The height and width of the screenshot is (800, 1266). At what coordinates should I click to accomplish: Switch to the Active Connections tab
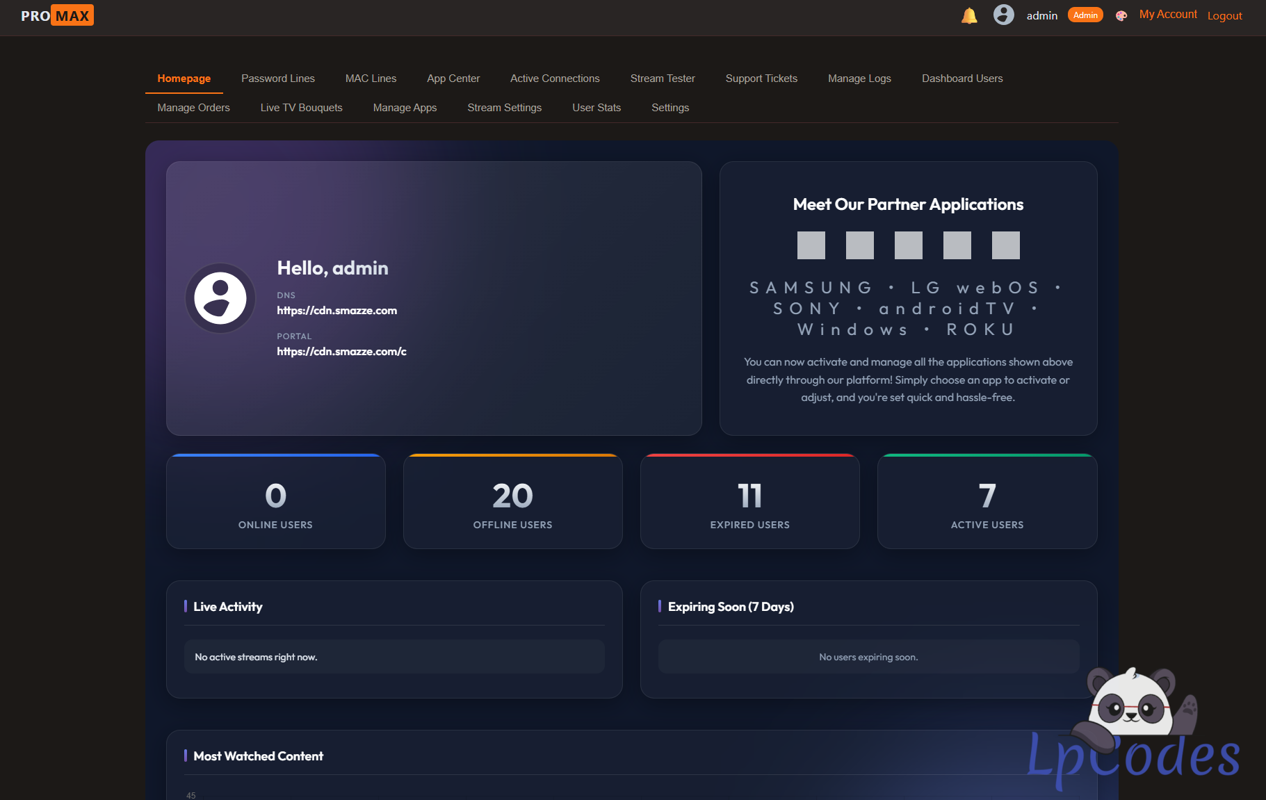[x=555, y=79]
